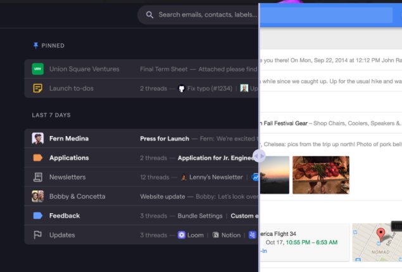Open the sunset photo thumbnail
402x272 pixels.
pyautogui.click(x=274, y=175)
